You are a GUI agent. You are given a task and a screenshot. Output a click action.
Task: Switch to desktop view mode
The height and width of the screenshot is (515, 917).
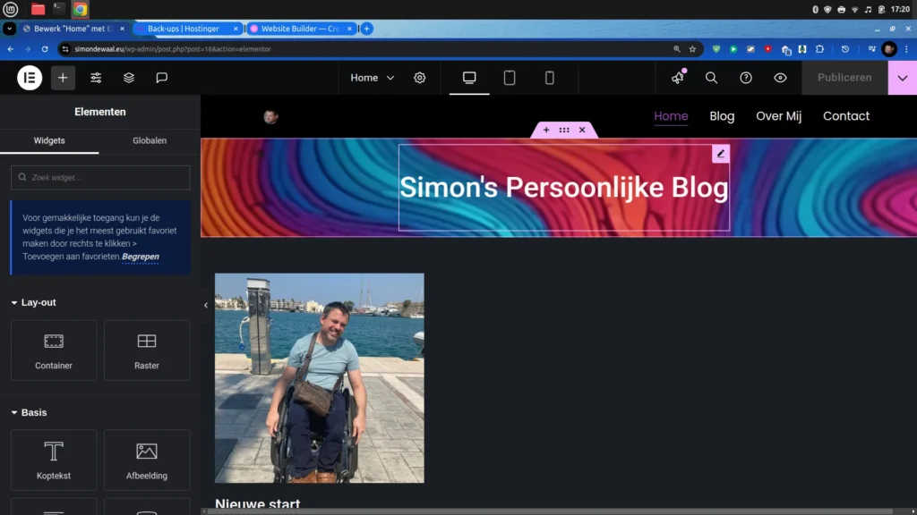click(469, 78)
